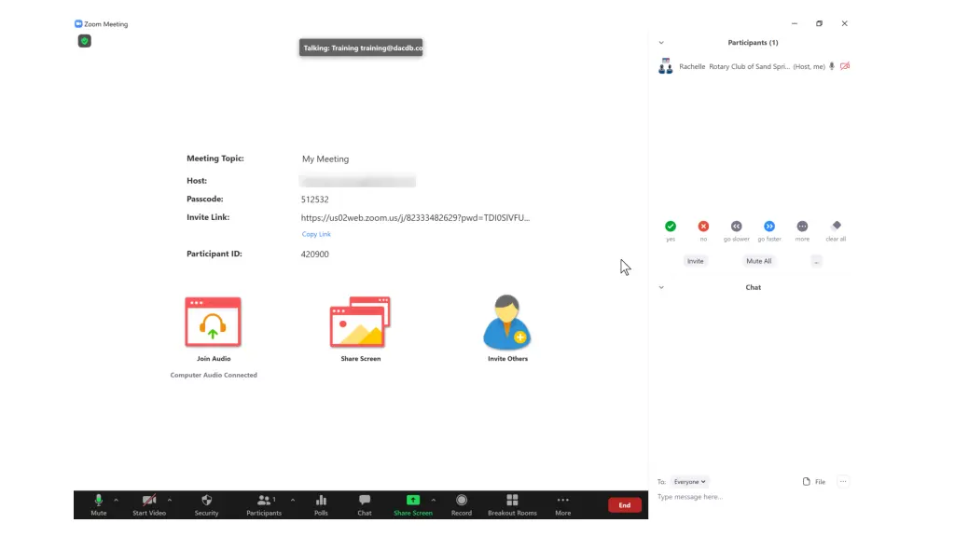Viewport: 955px width, 537px height.
Task: Start the video camera
Action: coord(148,504)
